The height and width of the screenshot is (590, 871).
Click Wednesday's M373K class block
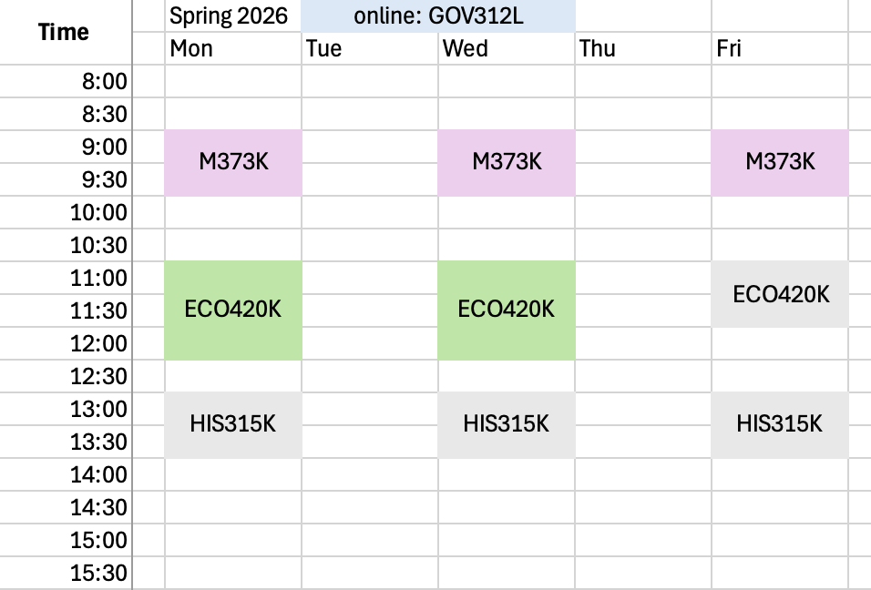[507, 162]
